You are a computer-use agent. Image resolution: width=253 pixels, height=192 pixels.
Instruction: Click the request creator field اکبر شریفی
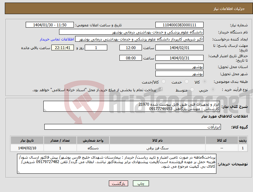tap(139, 39)
